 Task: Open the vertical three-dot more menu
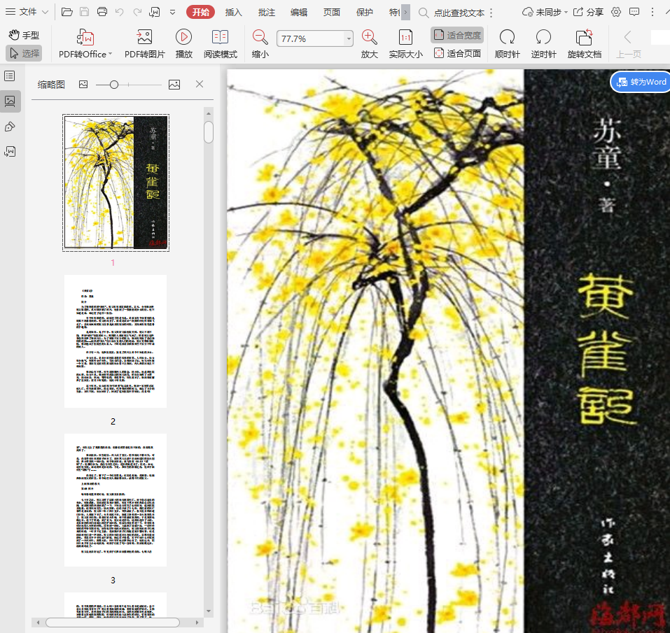pyautogui.click(x=652, y=12)
